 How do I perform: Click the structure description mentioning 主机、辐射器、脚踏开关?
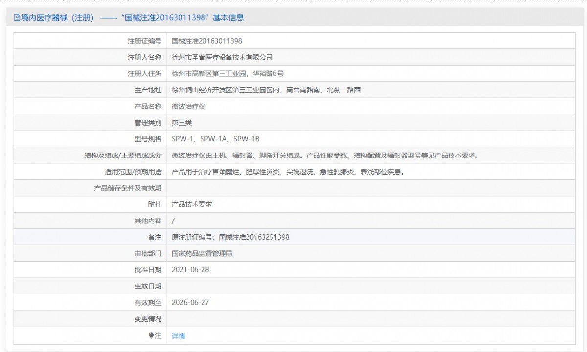pos(324,155)
